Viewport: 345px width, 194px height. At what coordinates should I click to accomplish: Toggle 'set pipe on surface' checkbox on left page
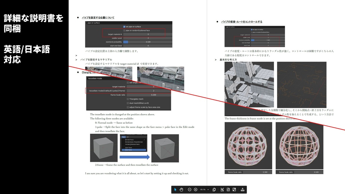pyautogui.click(x=124, y=27)
